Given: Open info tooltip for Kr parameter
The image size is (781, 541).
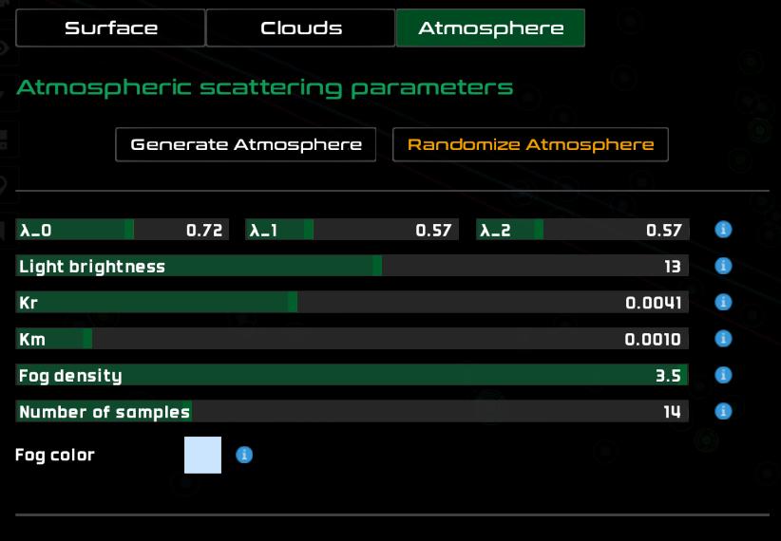Looking at the screenshot, I should click(723, 302).
